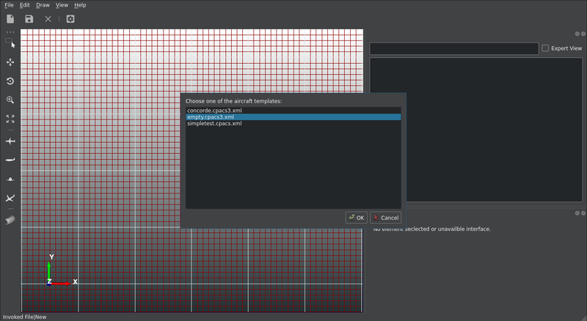Select the pointer selection tool
Image resolution: width=587 pixels, height=321 pixels.
10,43
